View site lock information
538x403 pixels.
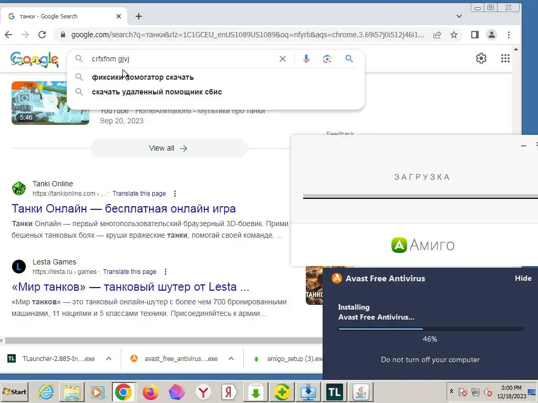(63, 35)
